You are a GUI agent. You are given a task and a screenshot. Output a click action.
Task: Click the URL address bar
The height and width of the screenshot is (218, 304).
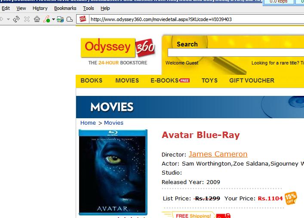pos(196,19)
